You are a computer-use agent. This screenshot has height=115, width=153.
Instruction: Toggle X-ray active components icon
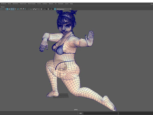(x=36, y=9)
